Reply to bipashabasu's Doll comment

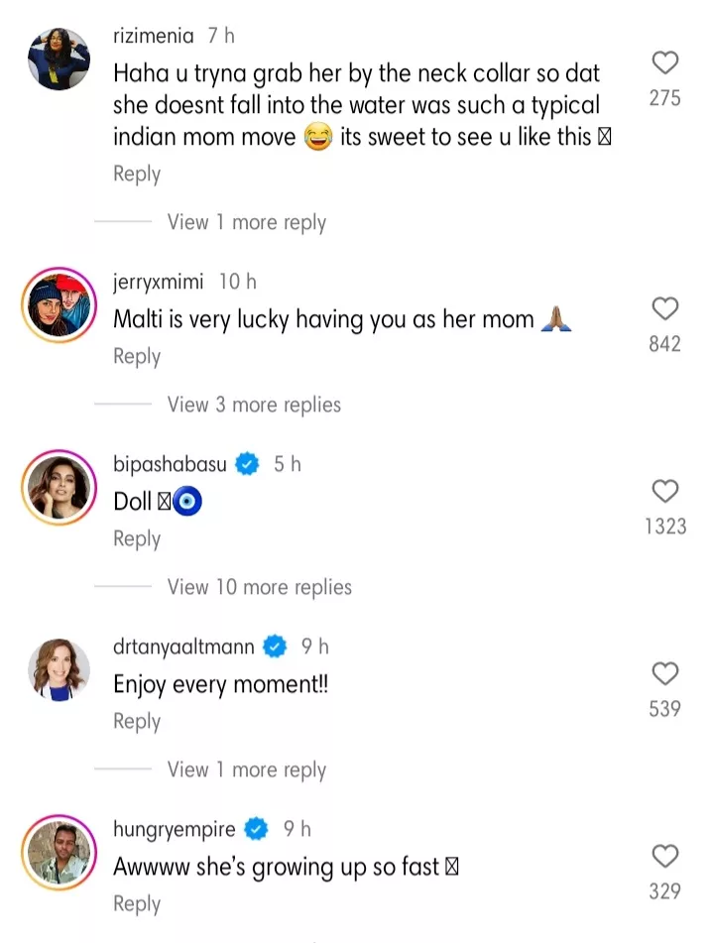(137, 538)
